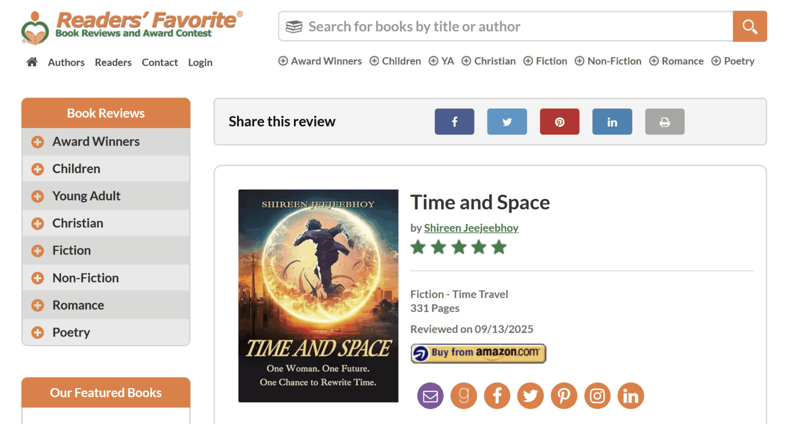Open the Fiction top menu
Screen dimensions: 785x424
point(545,61)
